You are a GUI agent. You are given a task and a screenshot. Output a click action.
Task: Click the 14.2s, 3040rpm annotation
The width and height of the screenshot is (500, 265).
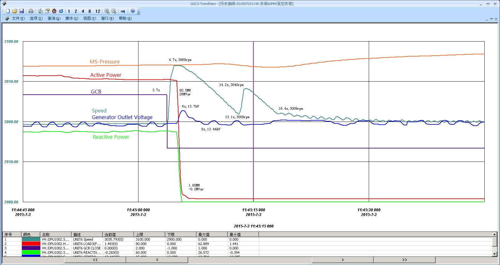point(231,85)
